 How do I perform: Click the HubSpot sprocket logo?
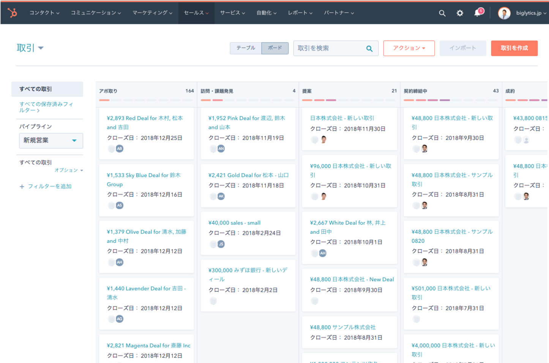tap(13, 13)
